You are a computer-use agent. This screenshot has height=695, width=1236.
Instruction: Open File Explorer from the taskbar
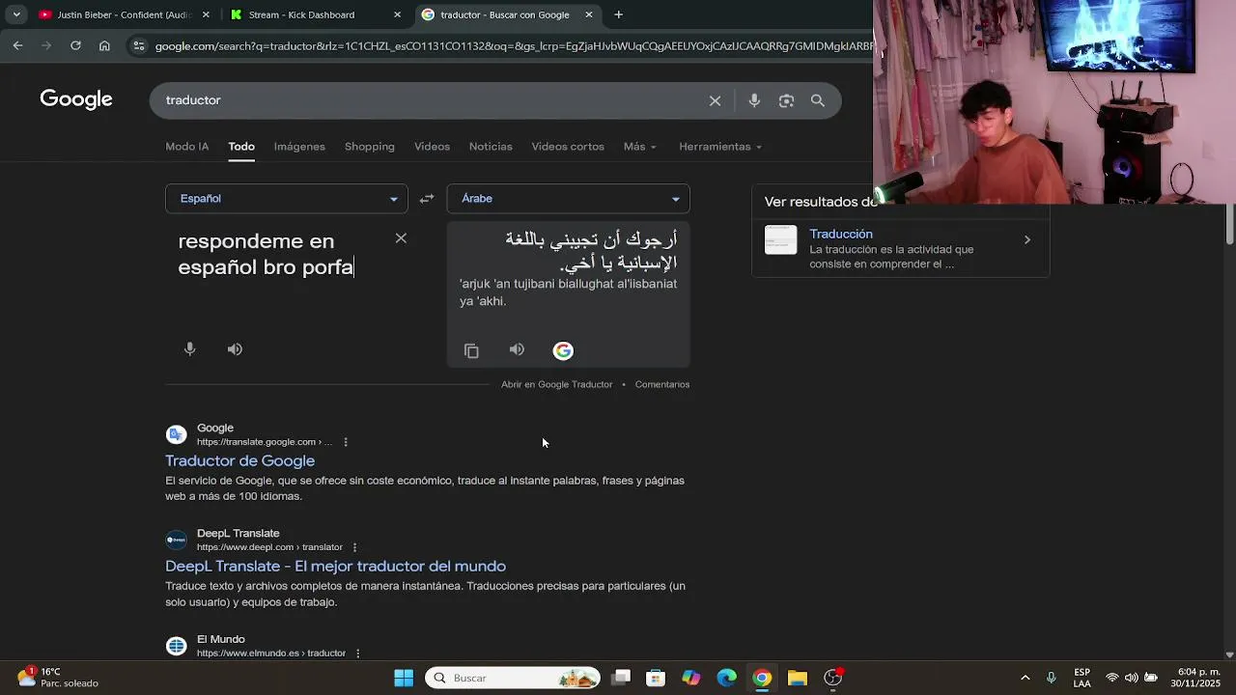pyautogui.click(x=798, y=678)
